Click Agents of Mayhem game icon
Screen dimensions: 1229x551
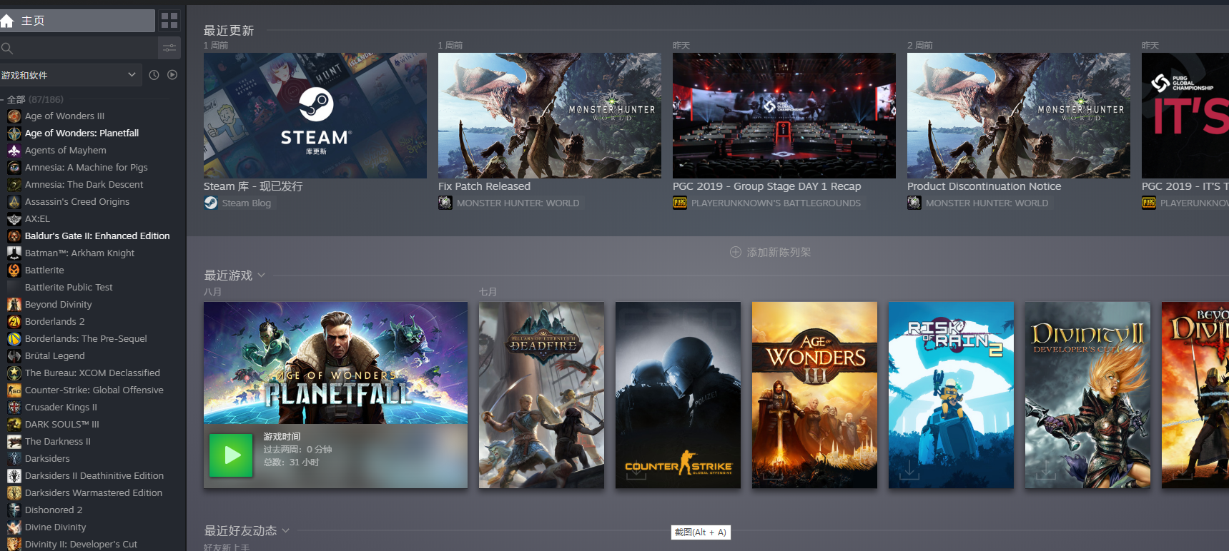14,150
